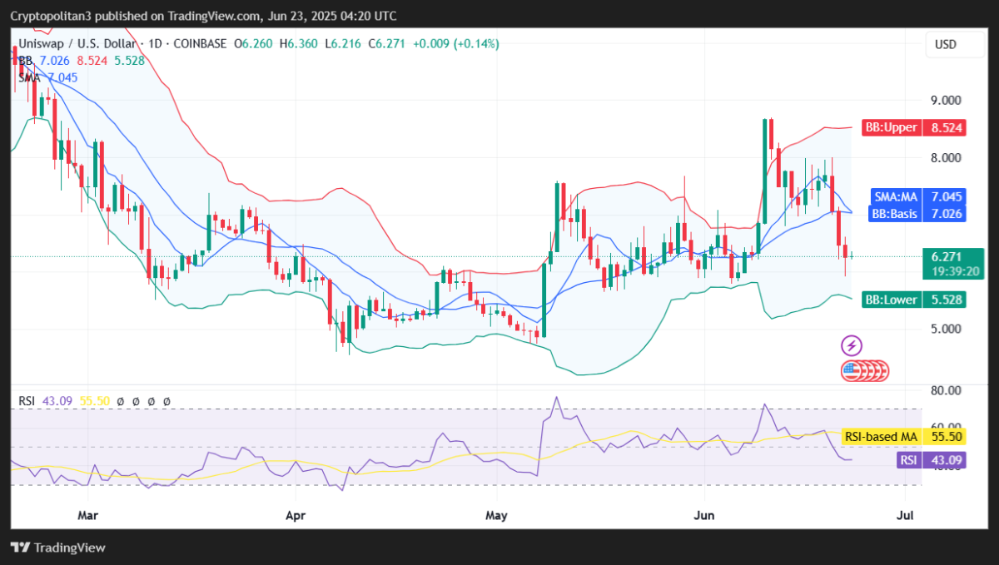The width and height of the screenshot is (999, 565).
Task: Click the purple RSI axis label
Action: 908,459
